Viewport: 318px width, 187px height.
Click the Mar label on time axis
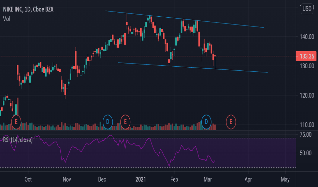[x=208, y=179]
